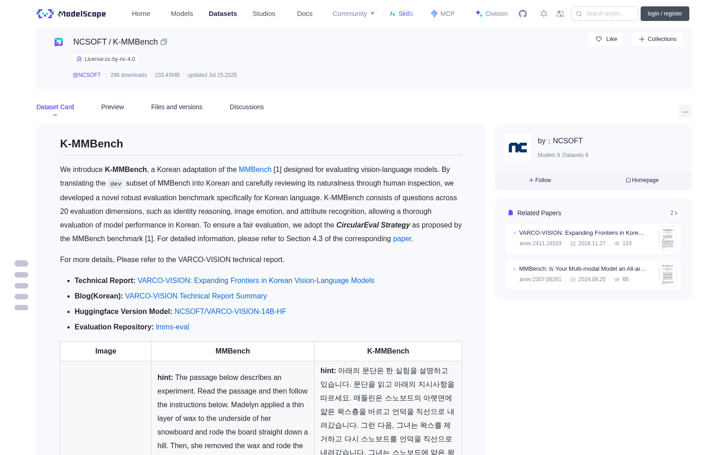Click the updated Jul 25,2025 text
Image resolution: width=728 pixels, height=455 pixels.
coord(212,75)
